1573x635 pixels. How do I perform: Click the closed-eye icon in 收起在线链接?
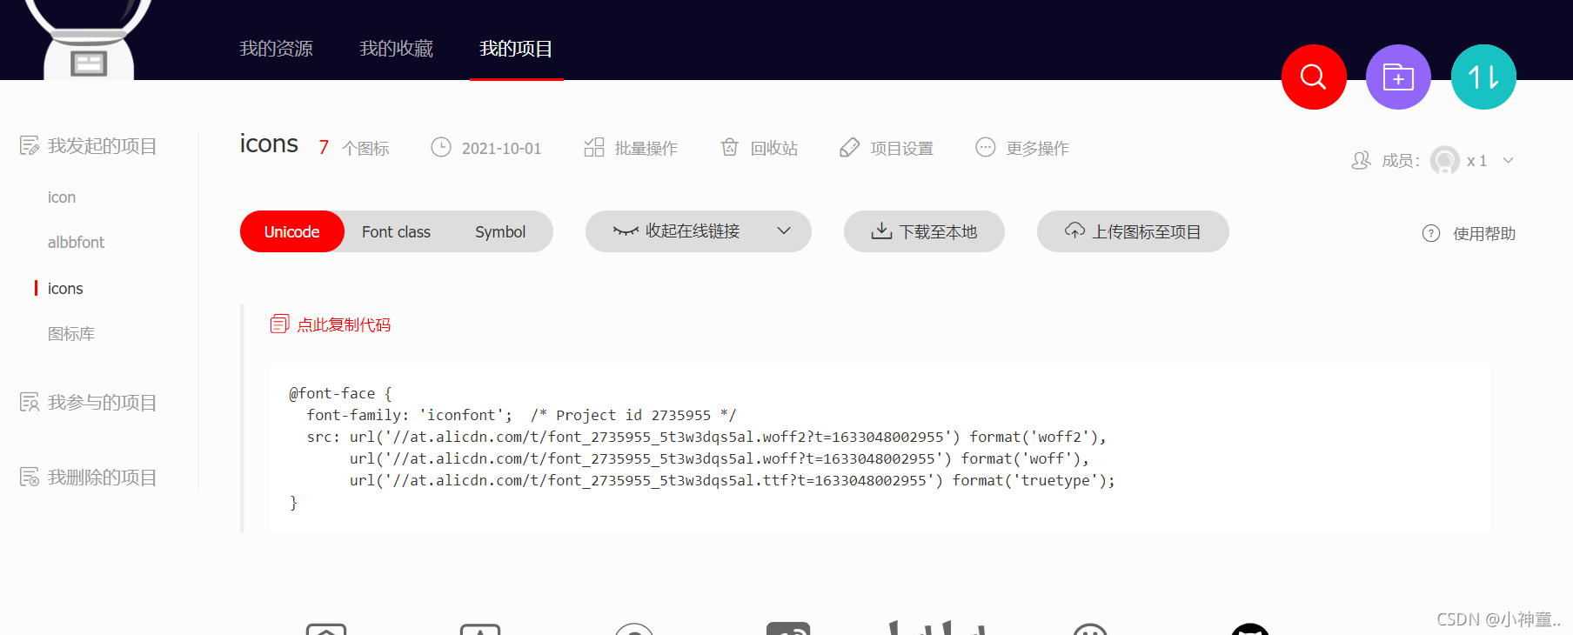click(x=626, y=231)
